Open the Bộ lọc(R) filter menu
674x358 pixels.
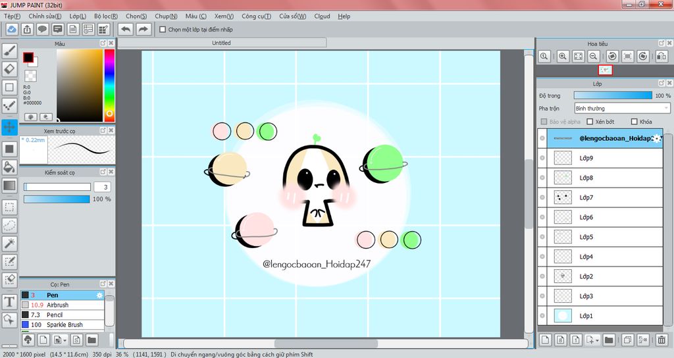pos(106,16)
